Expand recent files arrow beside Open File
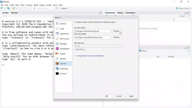Viewport: 192px width, 108px height. [x=16, y=8]
